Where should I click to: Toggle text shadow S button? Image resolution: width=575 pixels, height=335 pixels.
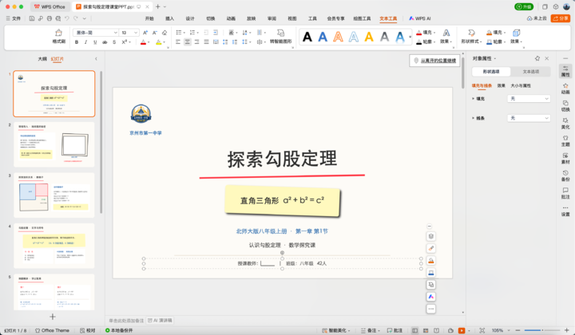coord(114,42)
